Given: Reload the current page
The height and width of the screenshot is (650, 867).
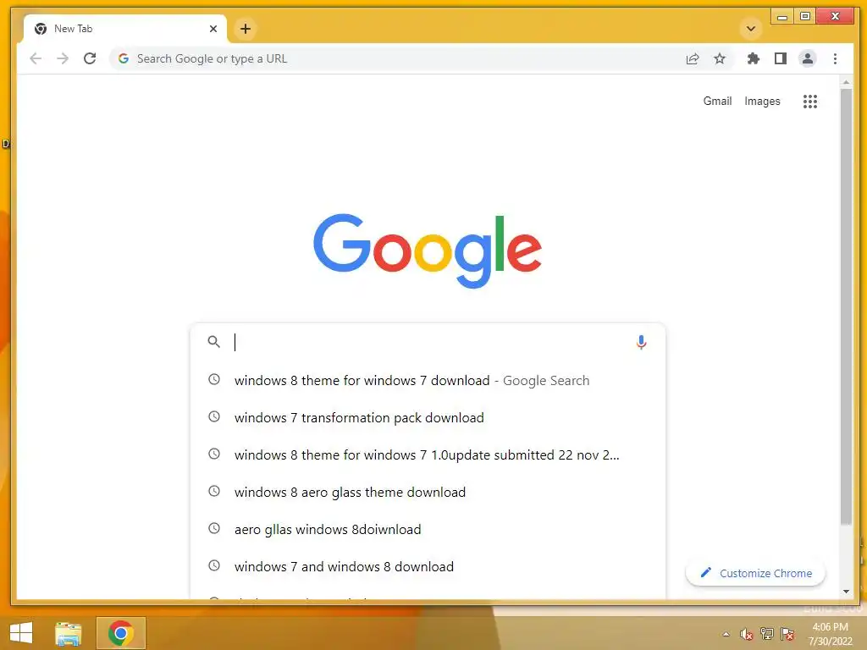Looking at the screenshot, I should 90,58.
